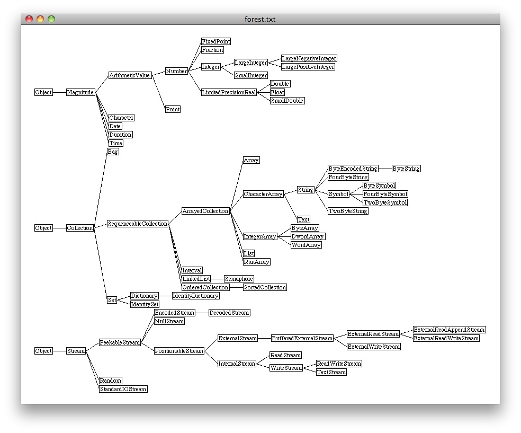
Task: Click the LargeInteger node
Action: tap(251, 63)
